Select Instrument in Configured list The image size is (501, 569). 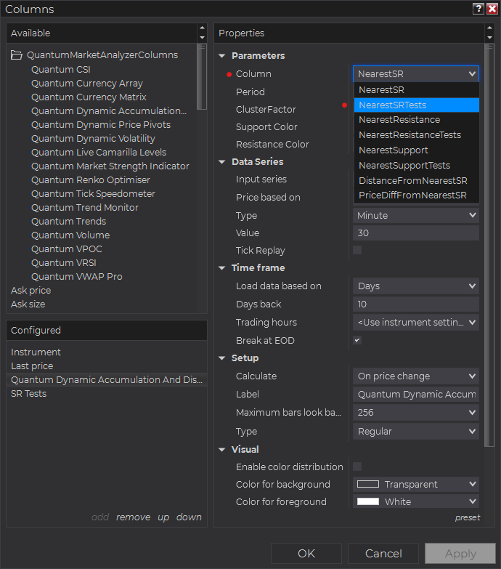click(36, 352)
